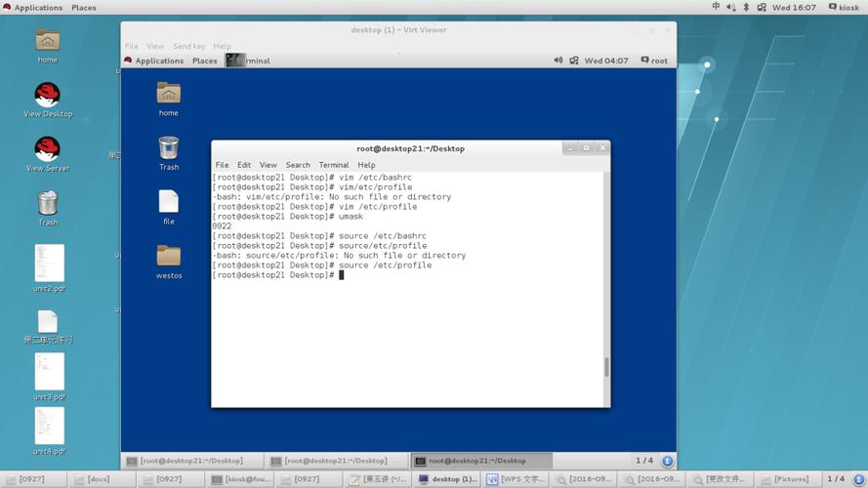Click the Bluetooth icon in host panel
Viewport: 868px width, 488px height.
click(x=746, y=7)
